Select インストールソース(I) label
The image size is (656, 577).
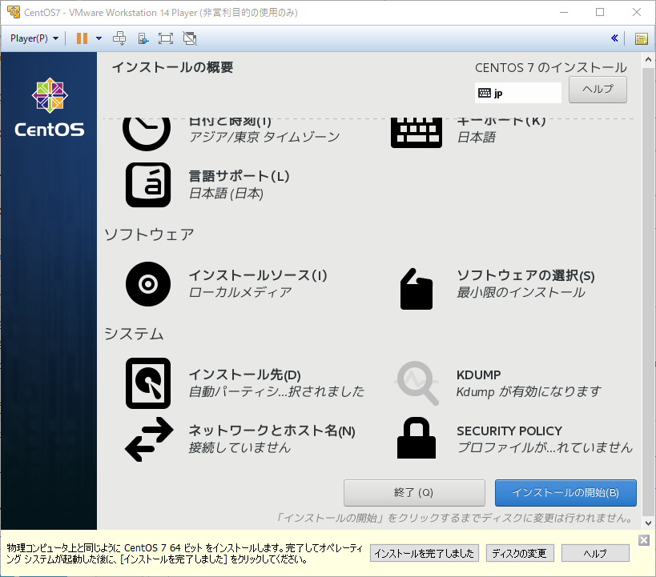pos(258,275)
